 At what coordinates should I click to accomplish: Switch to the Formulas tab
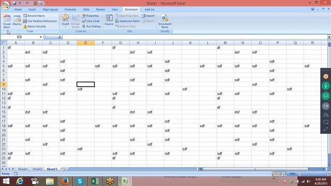(70, 9)
